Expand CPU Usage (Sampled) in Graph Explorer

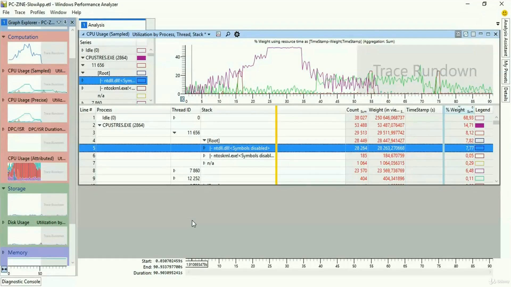click(x=3, y=71)
